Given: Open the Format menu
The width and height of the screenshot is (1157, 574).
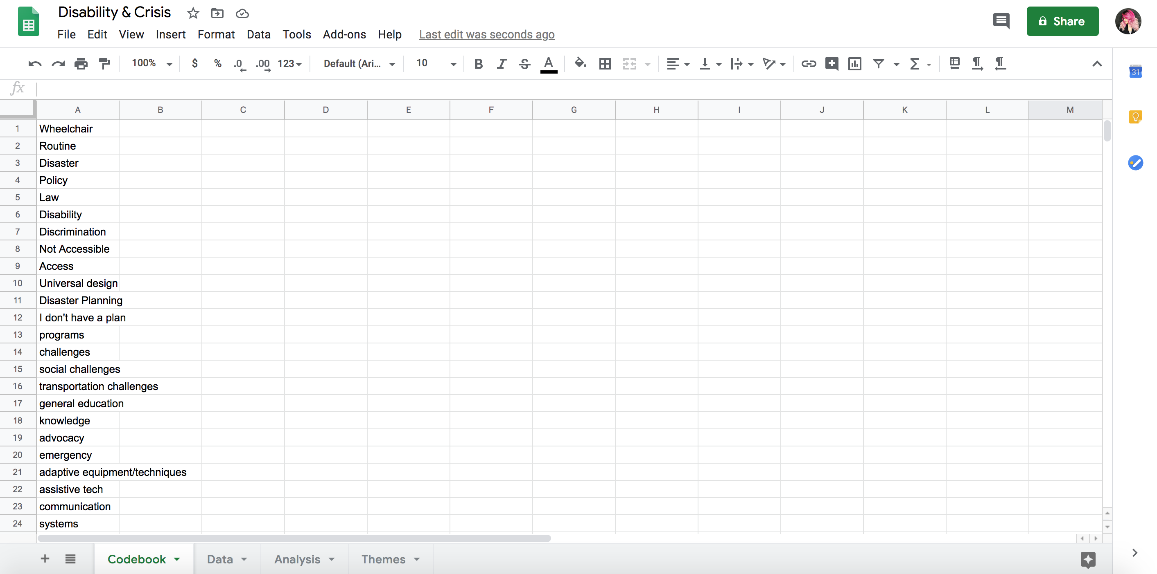Looking at the screenshot, I should [216, 34].
